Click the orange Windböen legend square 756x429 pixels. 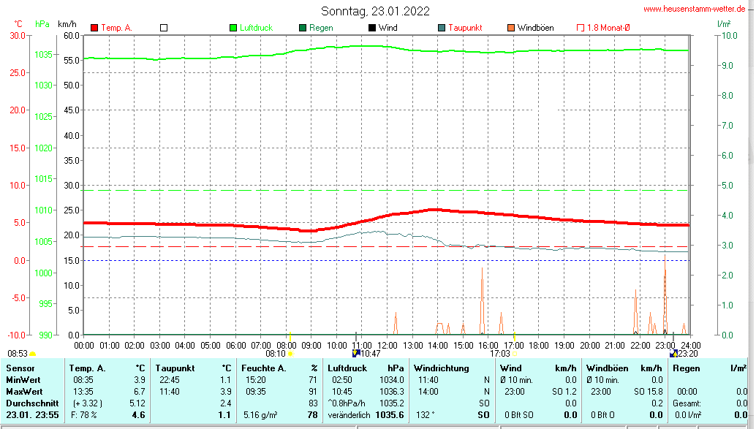coord(510,28)
